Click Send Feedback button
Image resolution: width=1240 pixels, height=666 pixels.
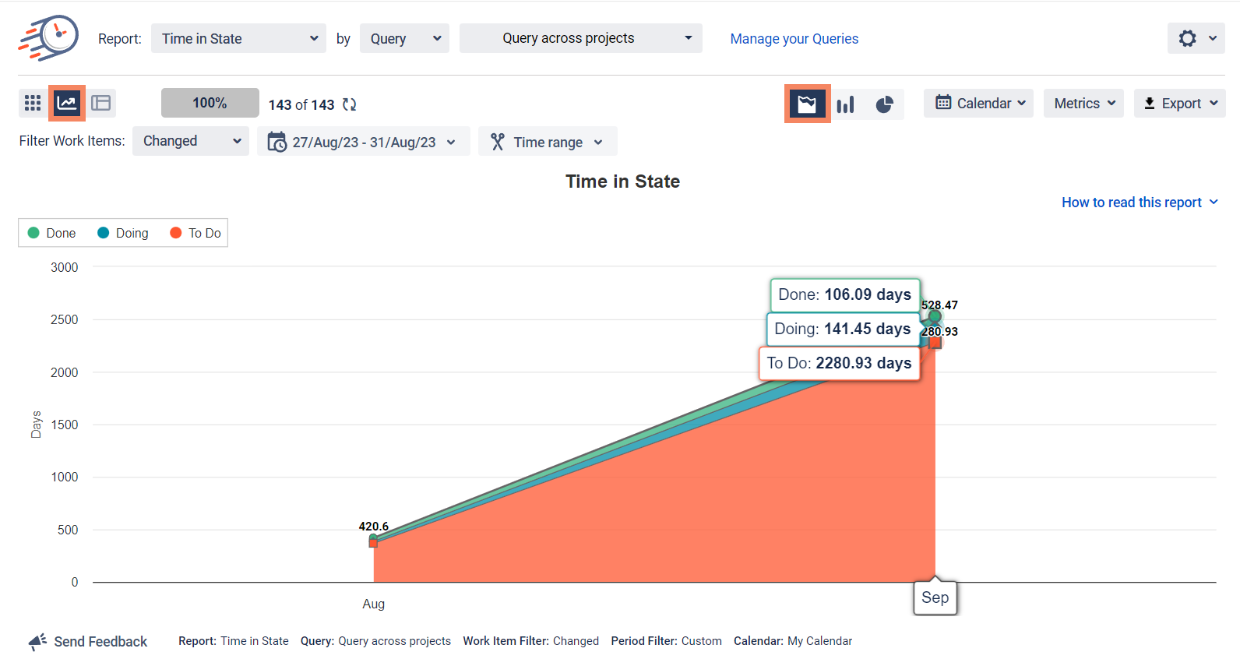tap(88, 641)
